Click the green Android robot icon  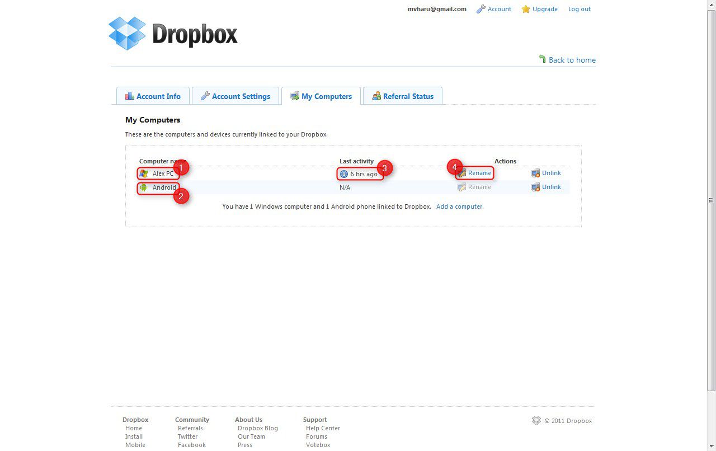point(144,187)
